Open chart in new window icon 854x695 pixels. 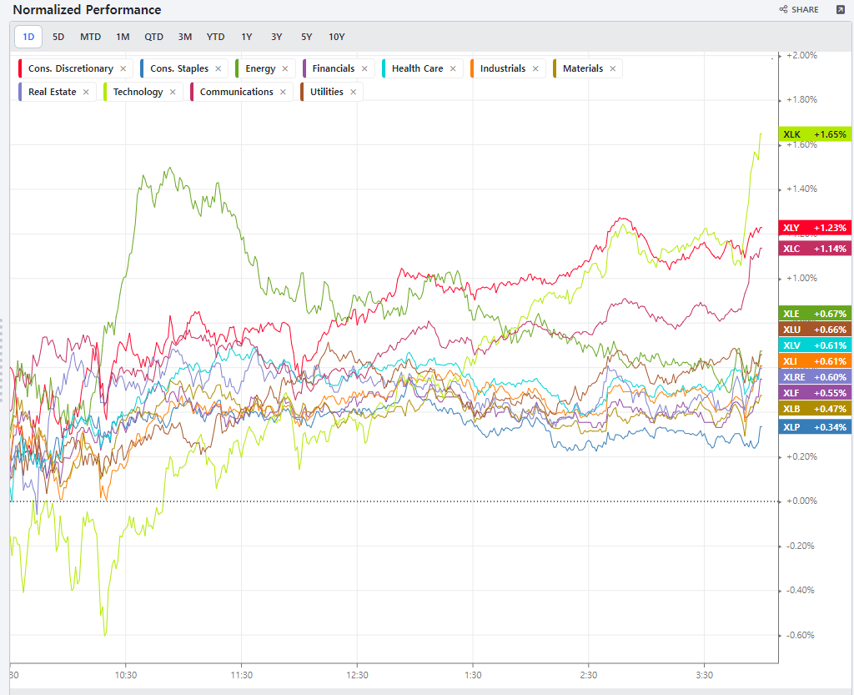point(839,10)
